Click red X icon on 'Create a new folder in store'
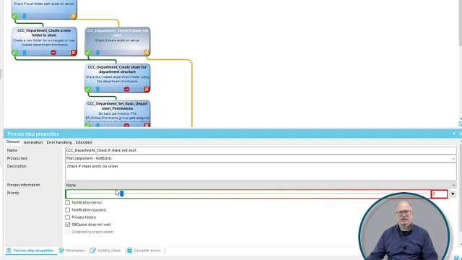This screenshot has height=260, width=462. pyautogui.click(x=74, y=53)
